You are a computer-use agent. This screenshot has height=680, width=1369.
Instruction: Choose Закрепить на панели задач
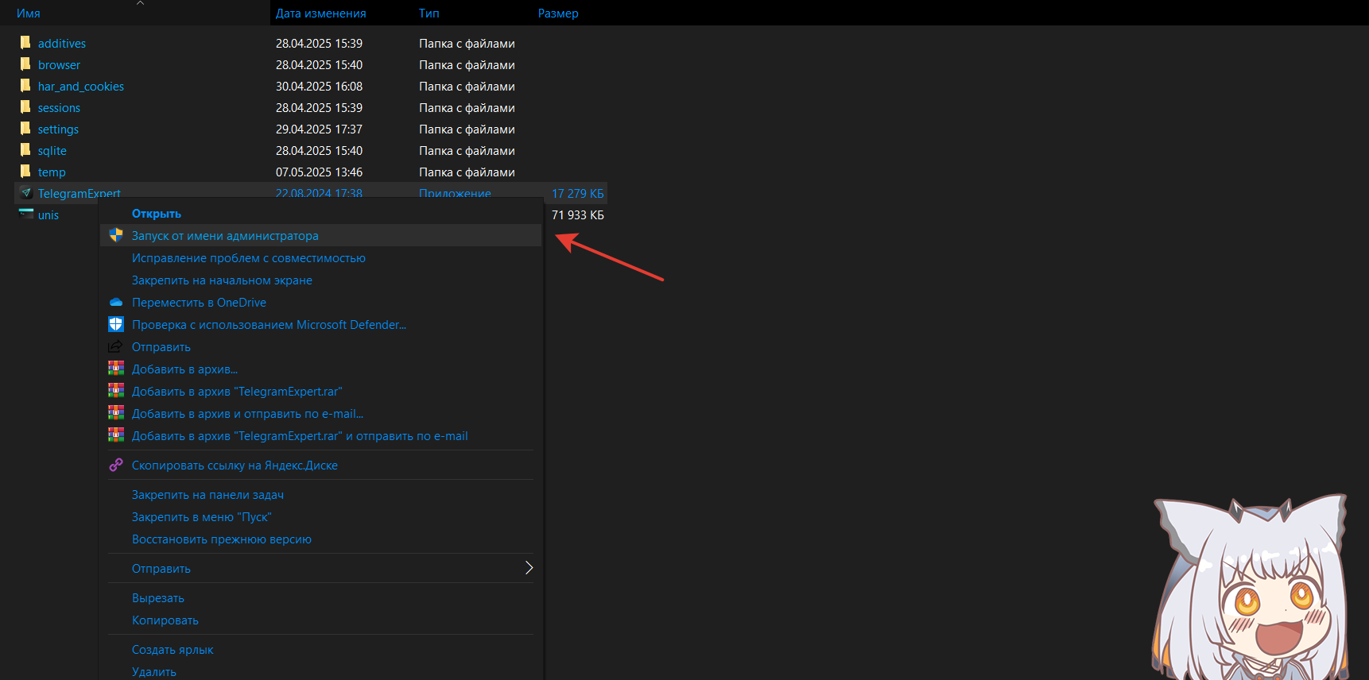coord(207,495)
